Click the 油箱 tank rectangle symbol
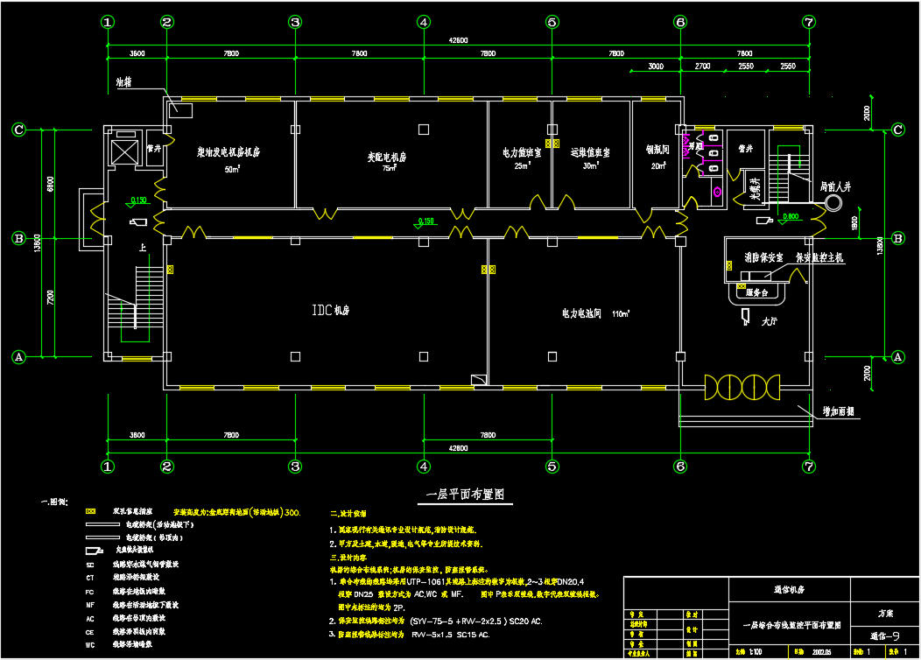 181,109
